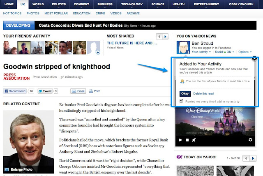Image resolution: width=263 pixels, height=176 pixels.
Task: Go to VIDEOS subsection
Action: pyautogui.click(x=116, y=13)
